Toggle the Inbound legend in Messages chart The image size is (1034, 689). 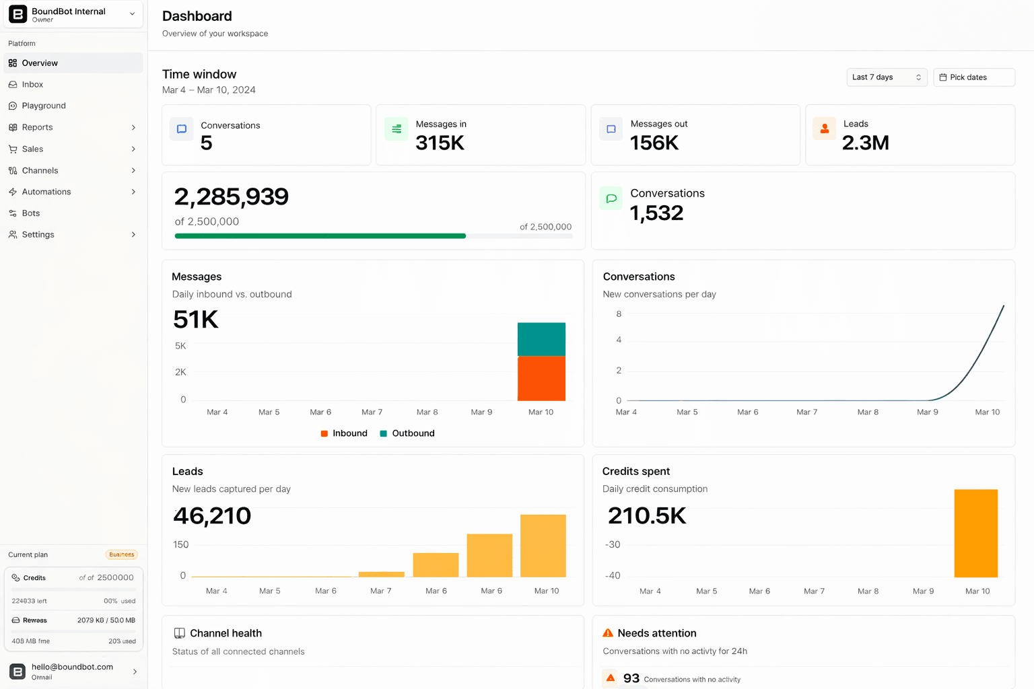[344, 433]
